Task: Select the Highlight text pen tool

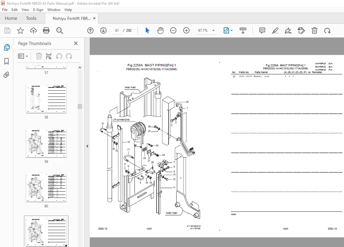Action: [275, 31]
